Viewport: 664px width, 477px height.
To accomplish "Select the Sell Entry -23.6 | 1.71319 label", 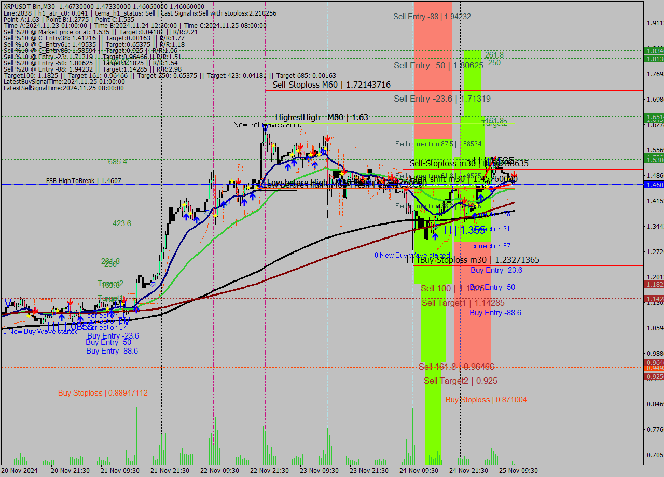I will tap(442, 99).
